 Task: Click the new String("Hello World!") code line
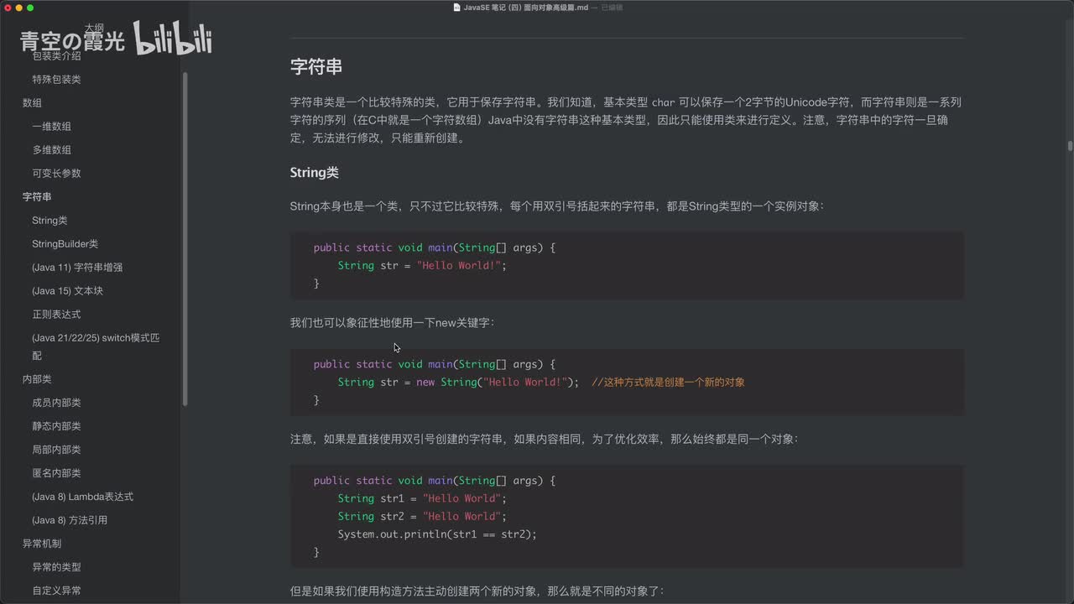click(x=458, y=382)
